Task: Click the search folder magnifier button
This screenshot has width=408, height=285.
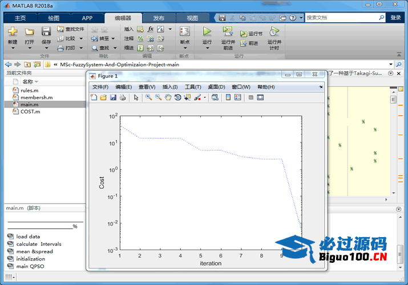Action: pyautogui.click(x=399, y=64)
